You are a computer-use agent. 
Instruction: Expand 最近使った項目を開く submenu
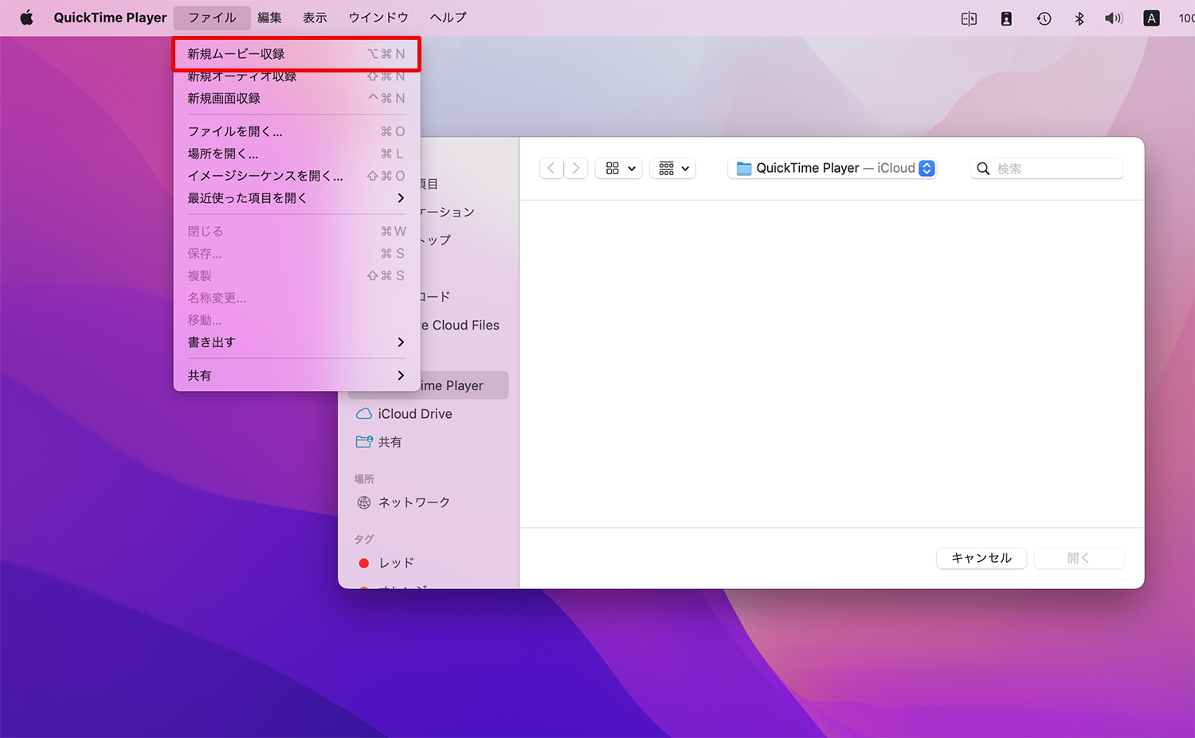(296, 198)
